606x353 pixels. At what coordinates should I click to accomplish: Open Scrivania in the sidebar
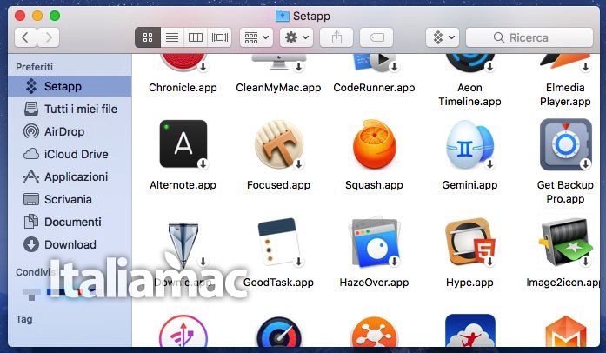coord(70,199)
